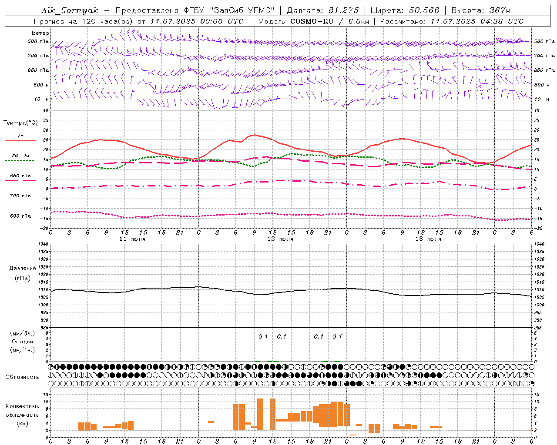Image resolution: width=557 pixels, height=445 pixels.
Task: Click the (гПа) pressure unit label
Action: click(x=22, y=279)
